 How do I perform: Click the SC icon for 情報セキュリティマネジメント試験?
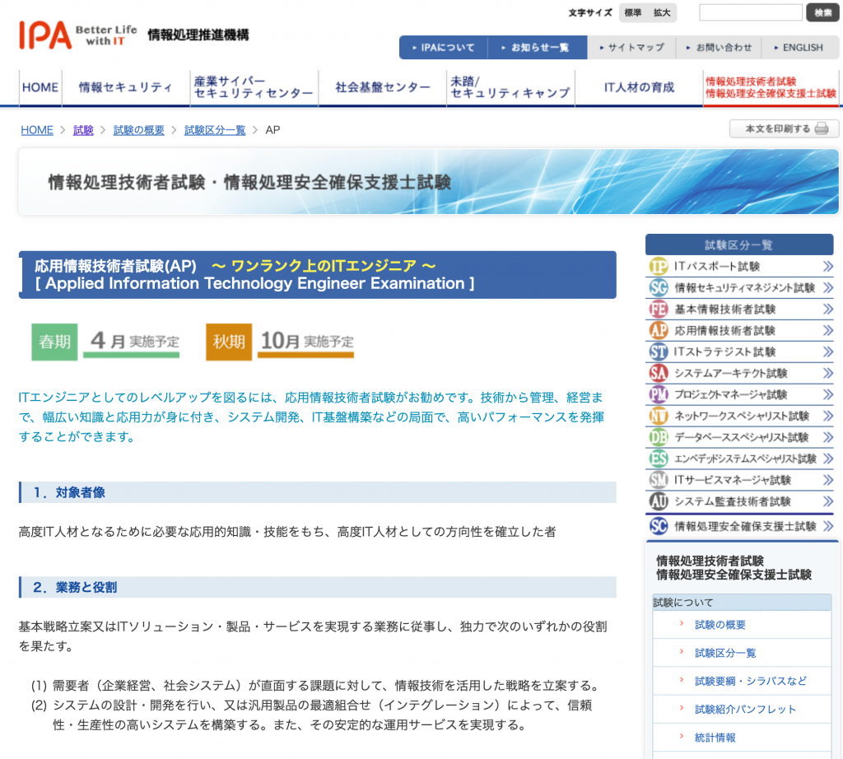(659, 287)
